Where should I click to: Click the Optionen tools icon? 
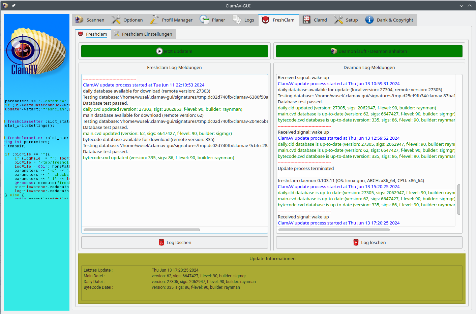point(116,20)
